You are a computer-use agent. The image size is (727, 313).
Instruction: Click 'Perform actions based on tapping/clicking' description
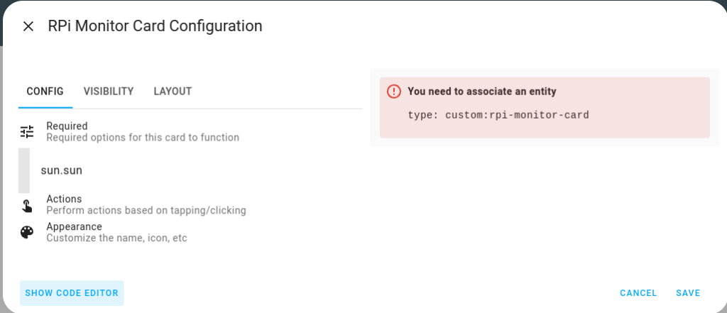(146, 211)
